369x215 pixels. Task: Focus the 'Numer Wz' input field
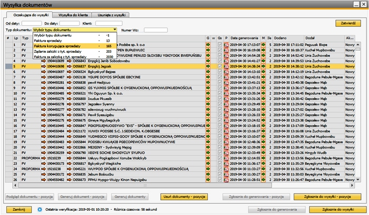click(x=156, y=30)
